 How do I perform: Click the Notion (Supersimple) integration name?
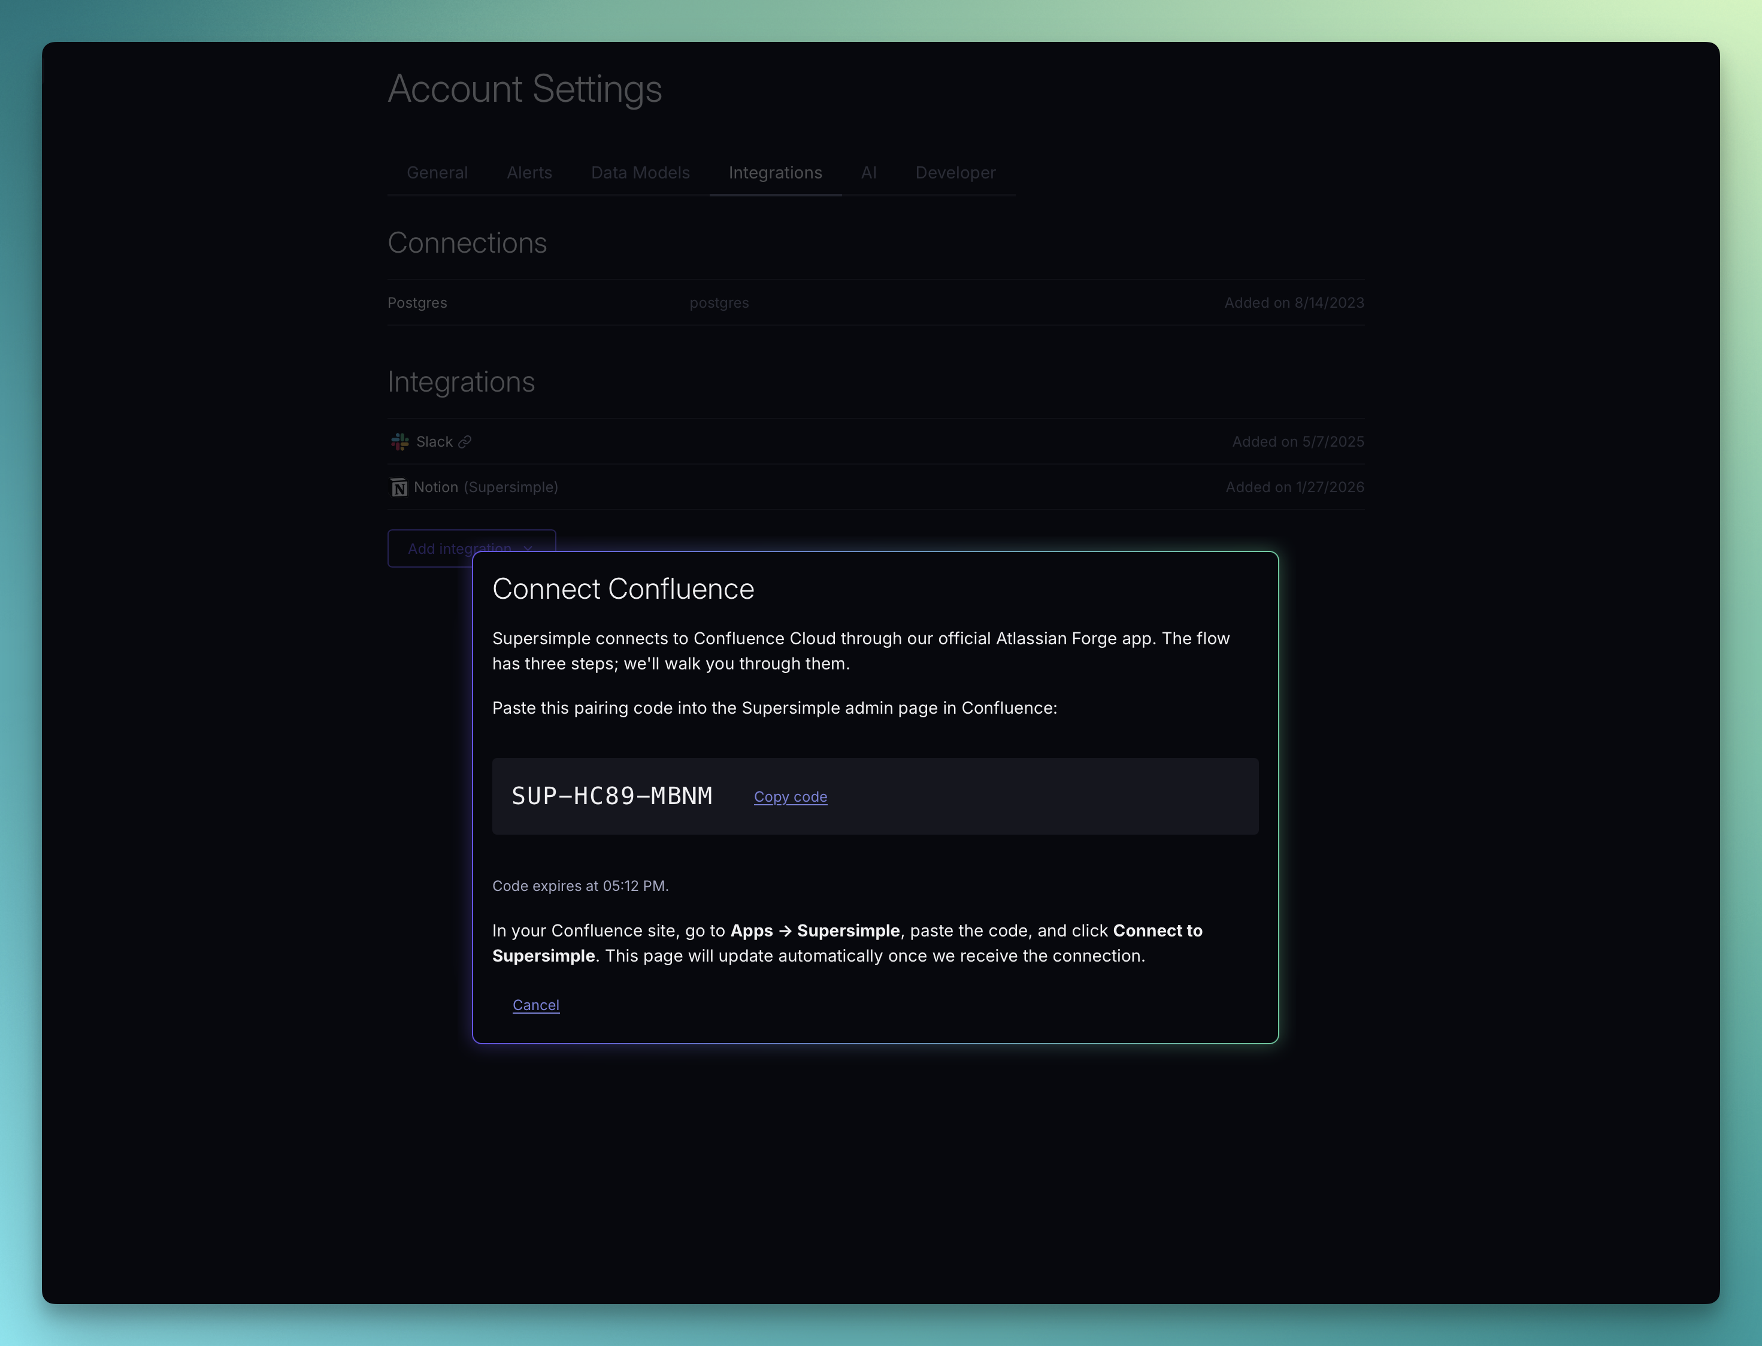(486, 487)
